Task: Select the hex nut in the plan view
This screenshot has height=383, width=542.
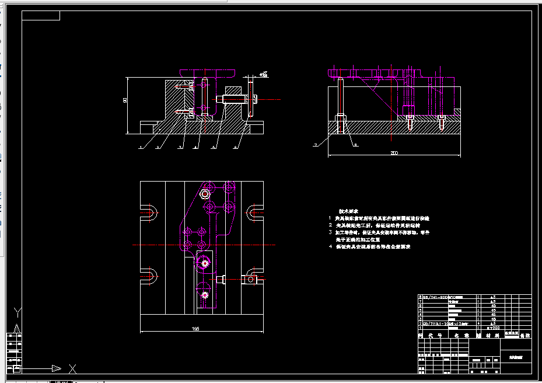Action: click(205, 194)
